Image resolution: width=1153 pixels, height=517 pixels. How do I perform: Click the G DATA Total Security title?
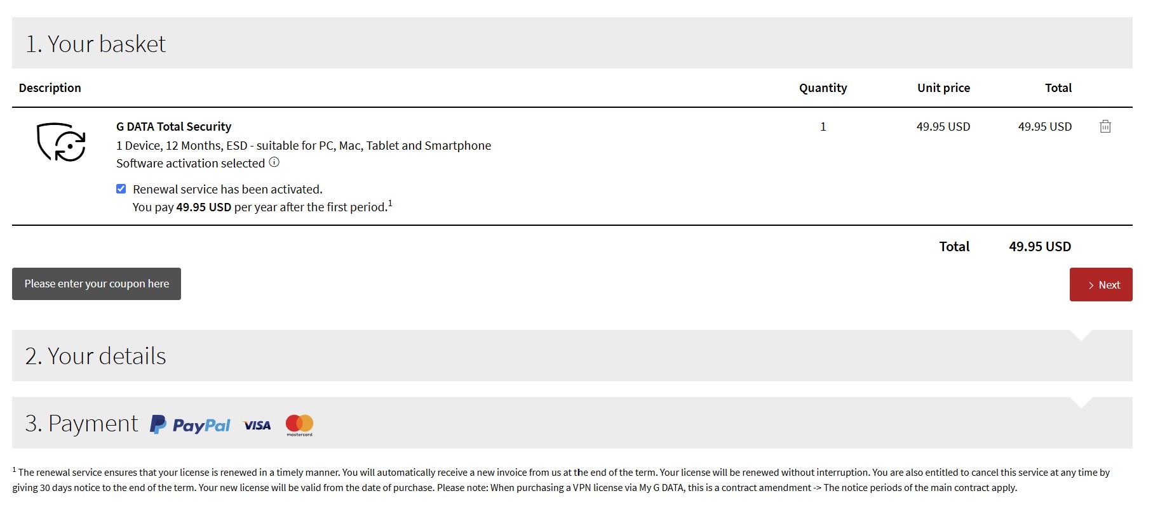[173, 127]
